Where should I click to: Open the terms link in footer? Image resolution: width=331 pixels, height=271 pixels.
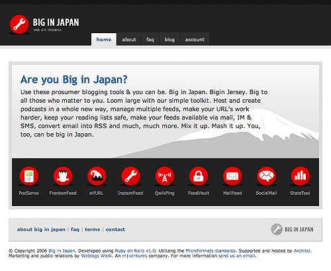93,229
